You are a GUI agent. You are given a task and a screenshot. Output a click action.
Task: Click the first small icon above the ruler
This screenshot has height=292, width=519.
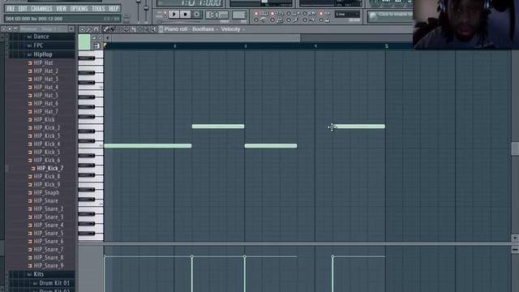click(94, 38)
